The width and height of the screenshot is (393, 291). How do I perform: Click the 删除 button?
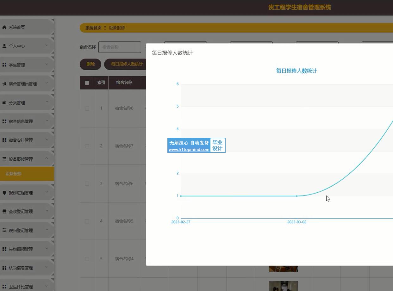[90, 64]
